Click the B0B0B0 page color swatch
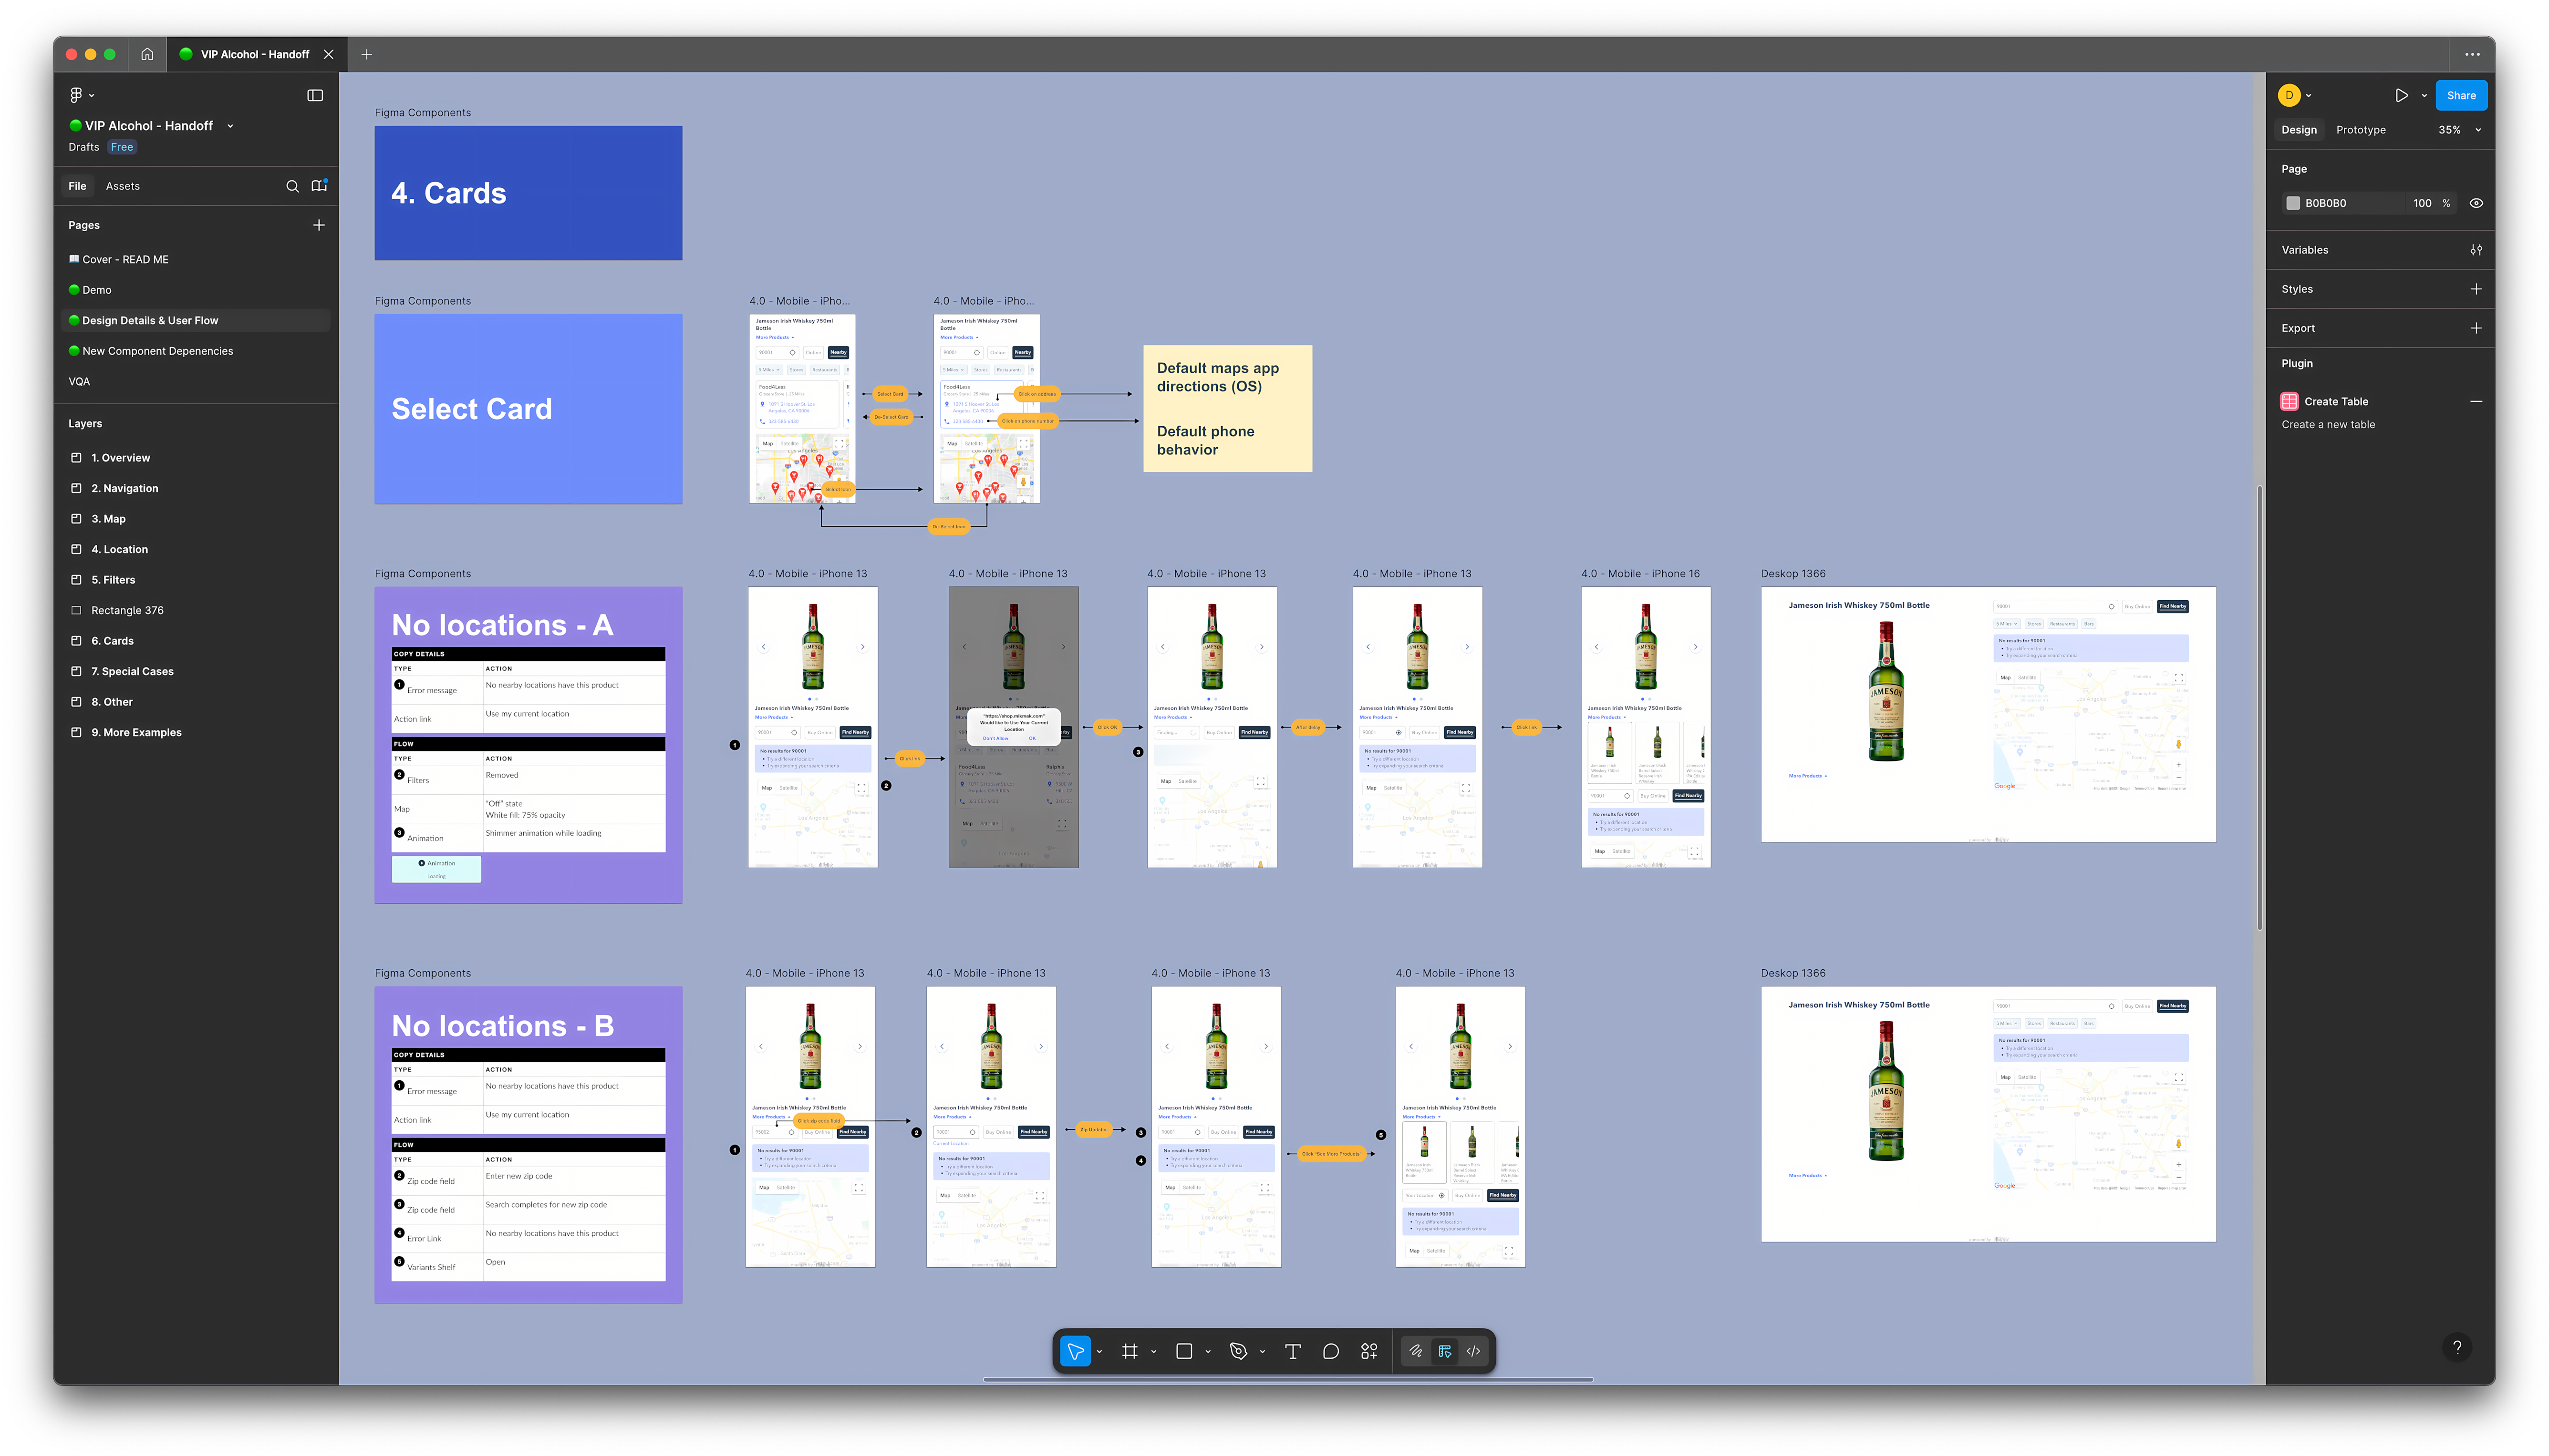2549x1456 pixels. click(2293, 203)
